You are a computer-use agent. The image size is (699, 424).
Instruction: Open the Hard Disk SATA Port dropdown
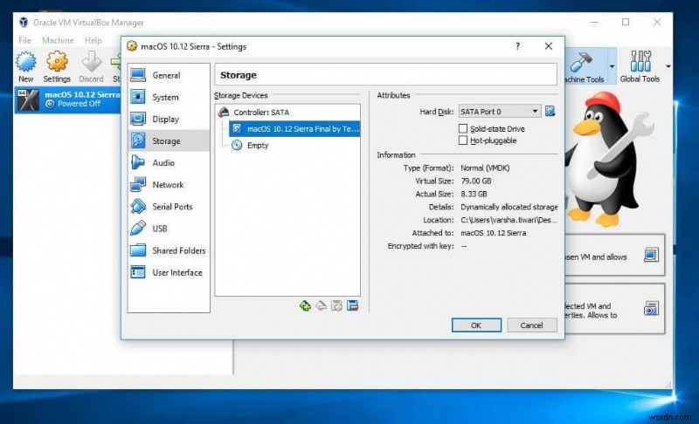[x=500, y=111]
